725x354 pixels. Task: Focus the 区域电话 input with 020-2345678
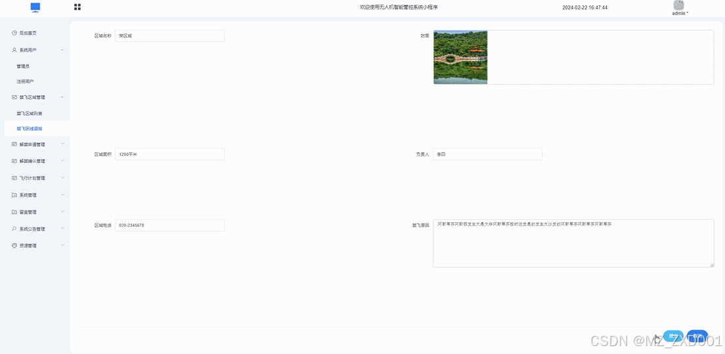pyautogui.click(x=169, y=226)
